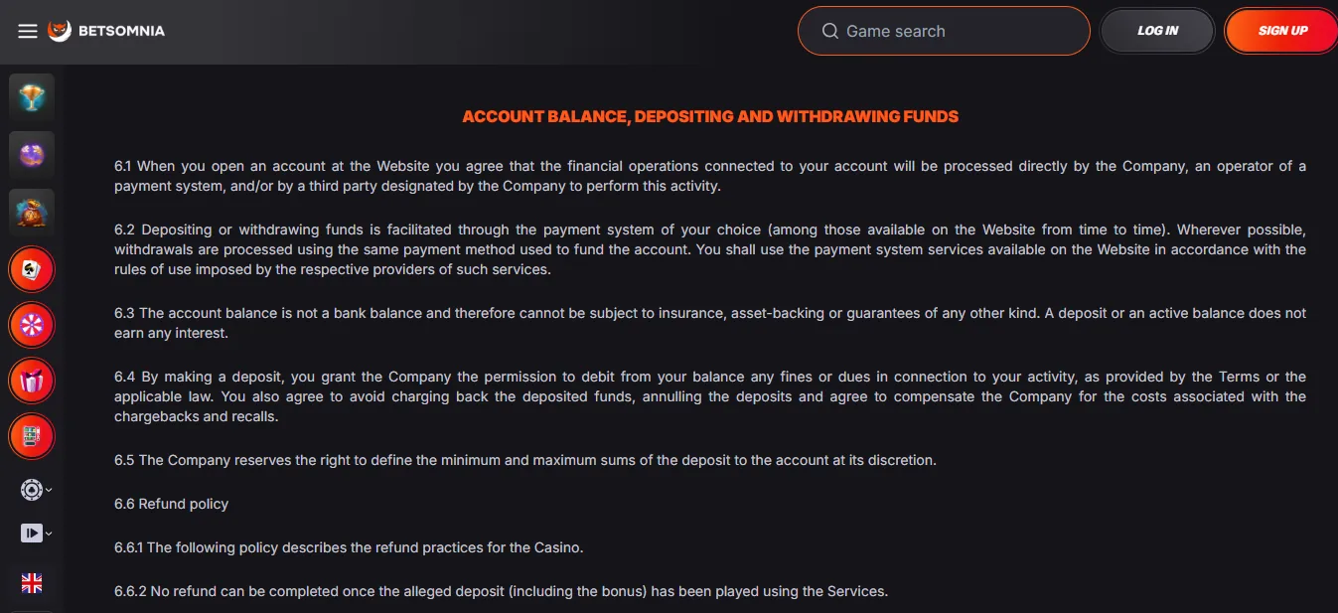Click the gift box bonuses icon

32,380
